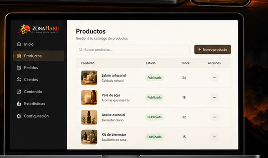268x158 pixels.
Task: Click the ZonaHaru logo
Action: click(x=39, y=29)
